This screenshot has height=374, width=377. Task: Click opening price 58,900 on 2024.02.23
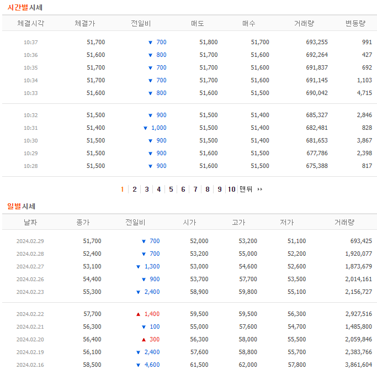[199, 292]
